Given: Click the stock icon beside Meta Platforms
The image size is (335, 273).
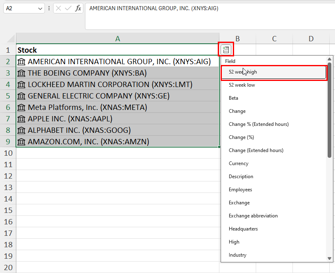Looking at the screenshot, I should coord(21,107).
